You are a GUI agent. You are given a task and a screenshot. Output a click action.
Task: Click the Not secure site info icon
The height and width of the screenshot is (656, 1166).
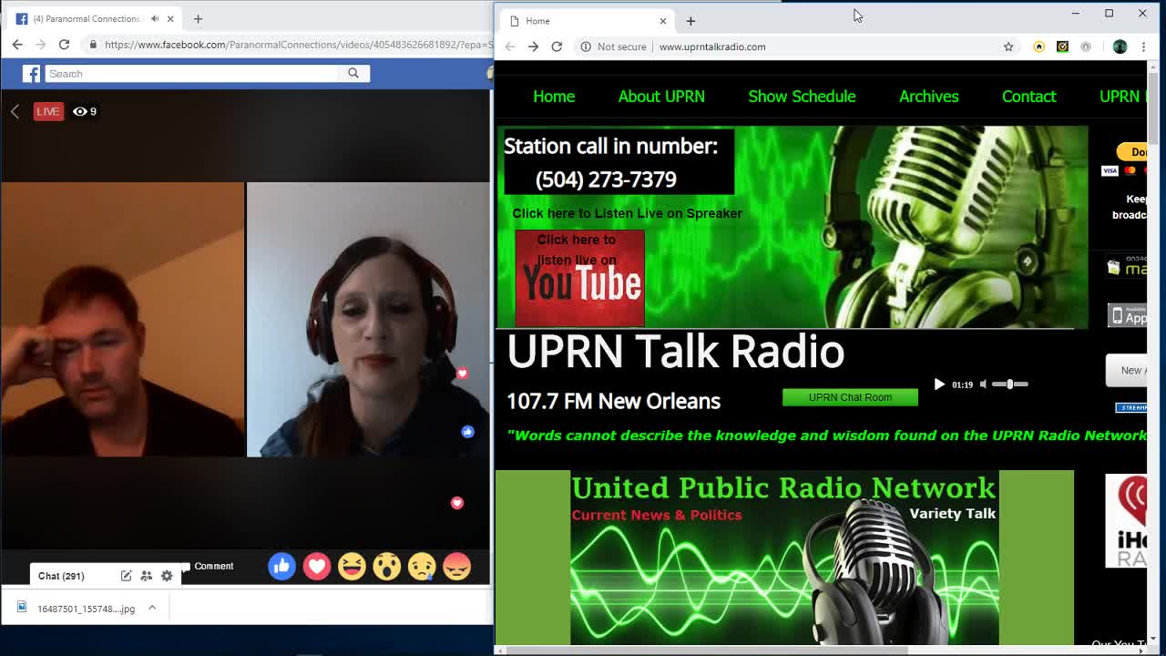tap(586, 46)
